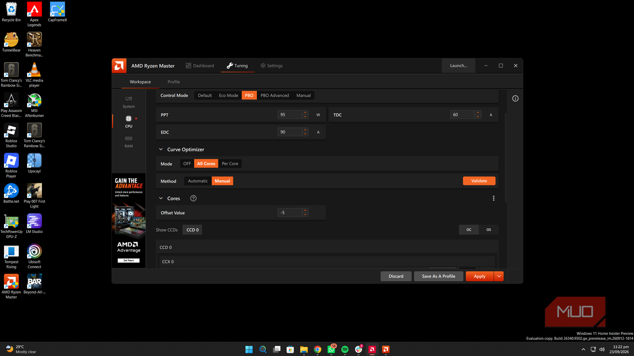
Task: Set Curve Optimizer mode to Per Core
Action: 230,164
